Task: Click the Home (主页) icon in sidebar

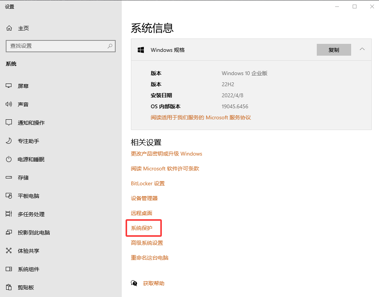Action: [x=9, y=28]
